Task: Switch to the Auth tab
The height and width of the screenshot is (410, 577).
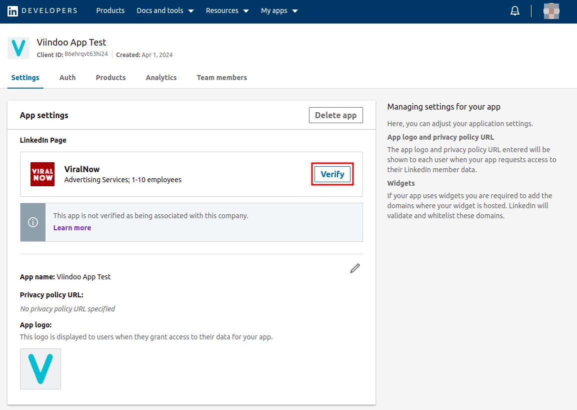Action: [67, 78]
